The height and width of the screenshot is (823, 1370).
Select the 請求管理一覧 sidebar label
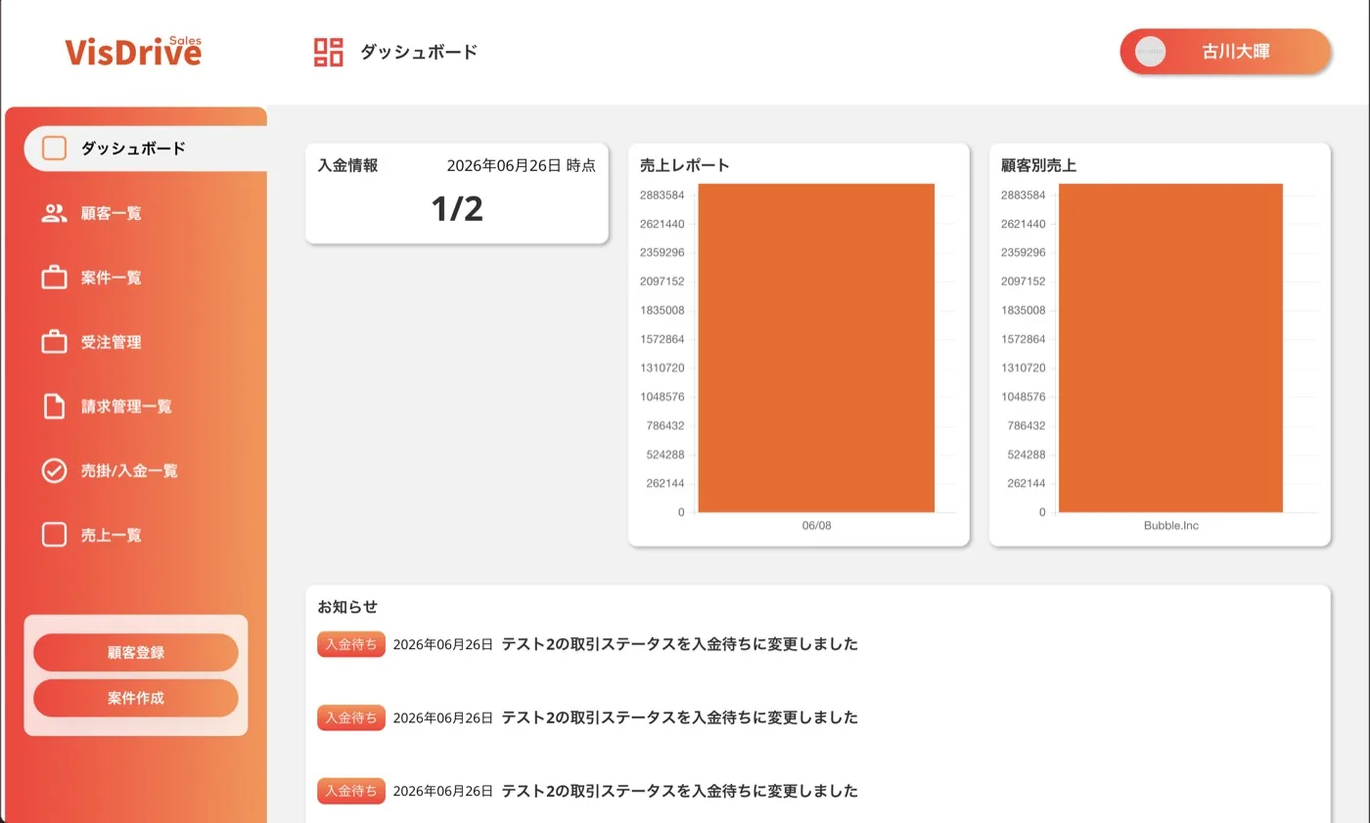pyautogui.click(x=126, y=407)
